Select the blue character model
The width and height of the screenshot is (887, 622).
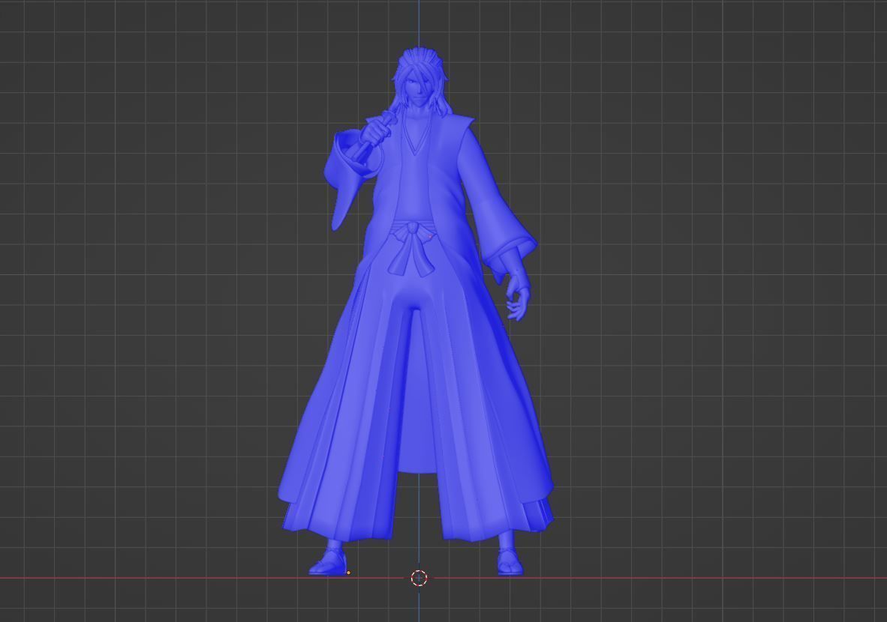click(416, 311)
